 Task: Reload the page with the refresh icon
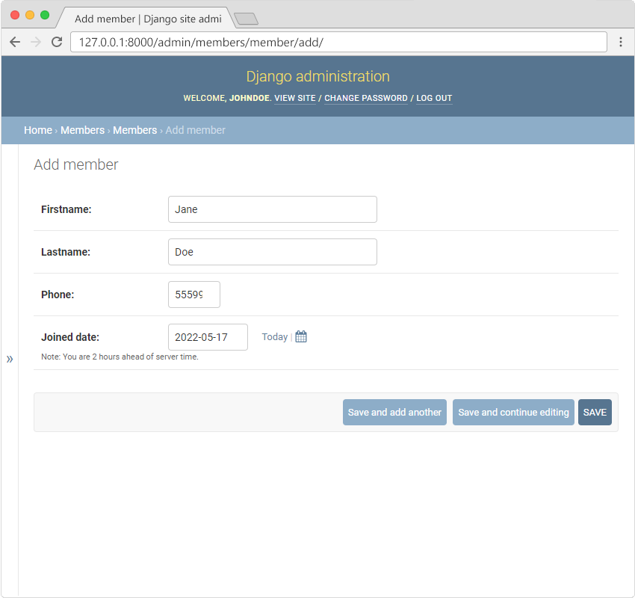click(x=57, y=42)
